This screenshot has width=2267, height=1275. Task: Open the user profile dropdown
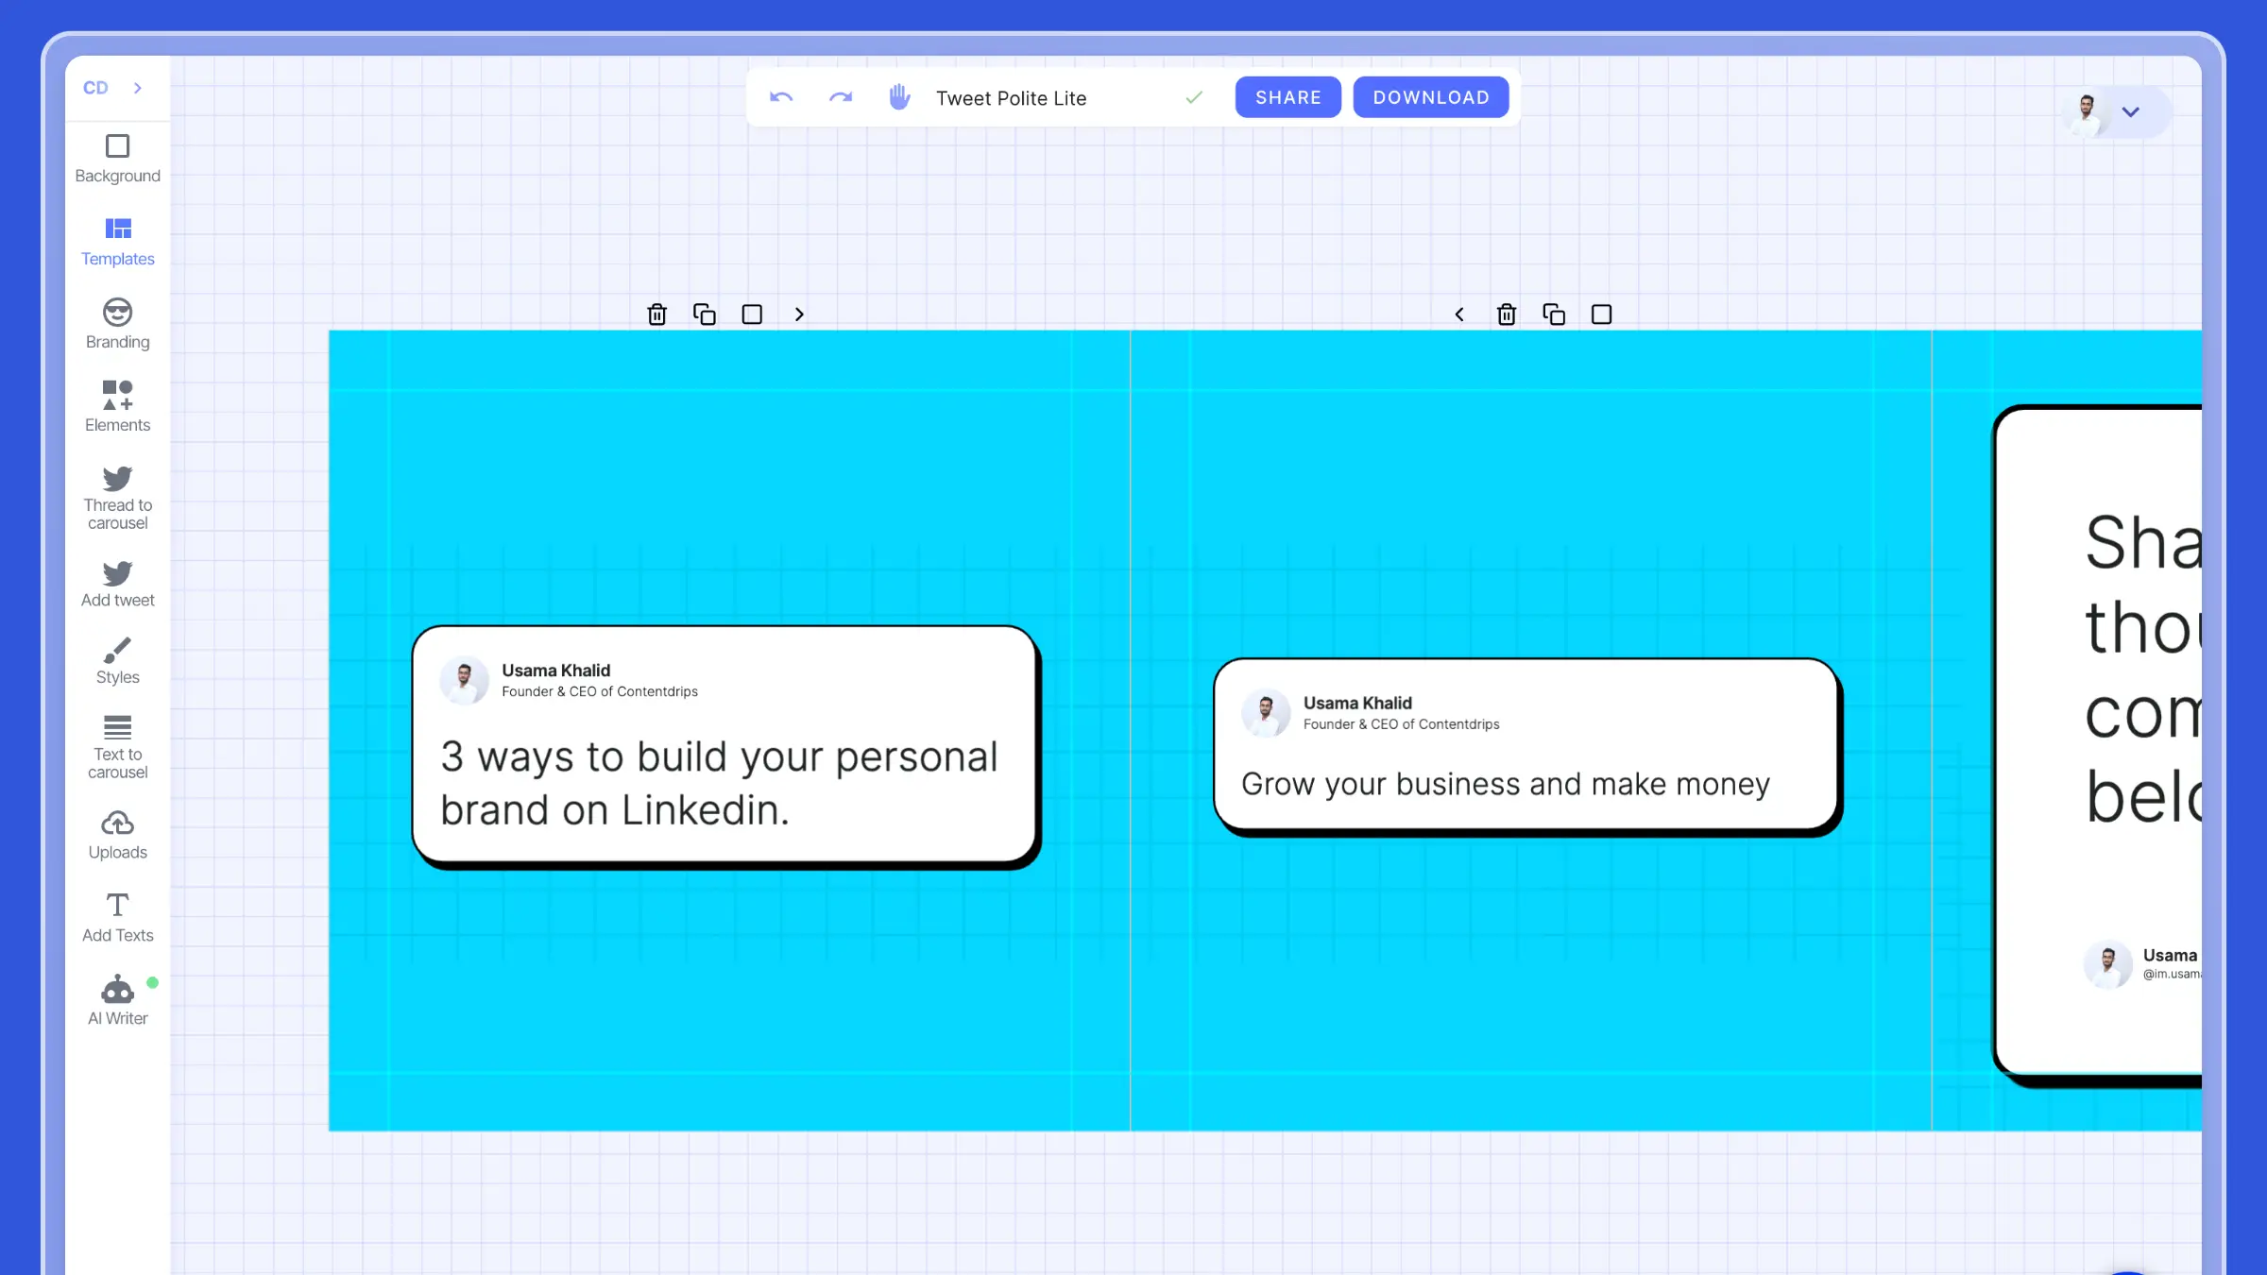(x=2129, y=112)
